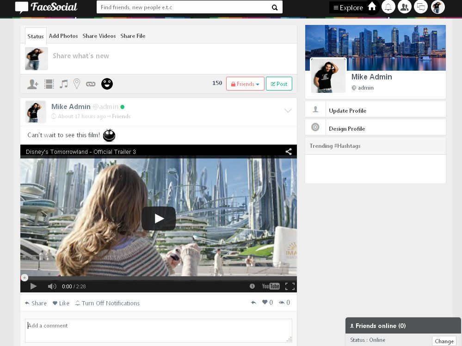Play the Tomorrowland trailer center button

point(159,219)
